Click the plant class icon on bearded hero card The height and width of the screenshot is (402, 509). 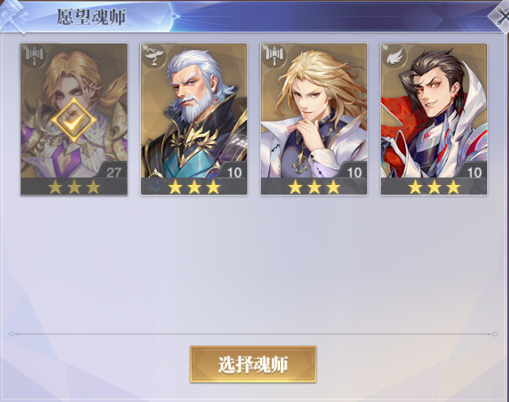click(153, 56)
